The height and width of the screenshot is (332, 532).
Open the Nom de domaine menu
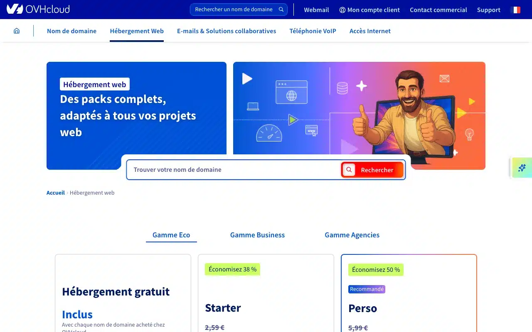pyautogui.click(x=71, y=31)
